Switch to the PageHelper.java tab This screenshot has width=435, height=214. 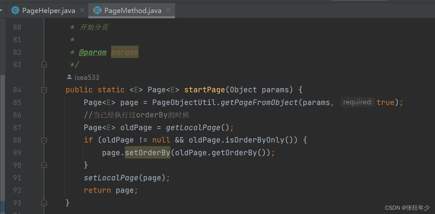click(48, 10)
